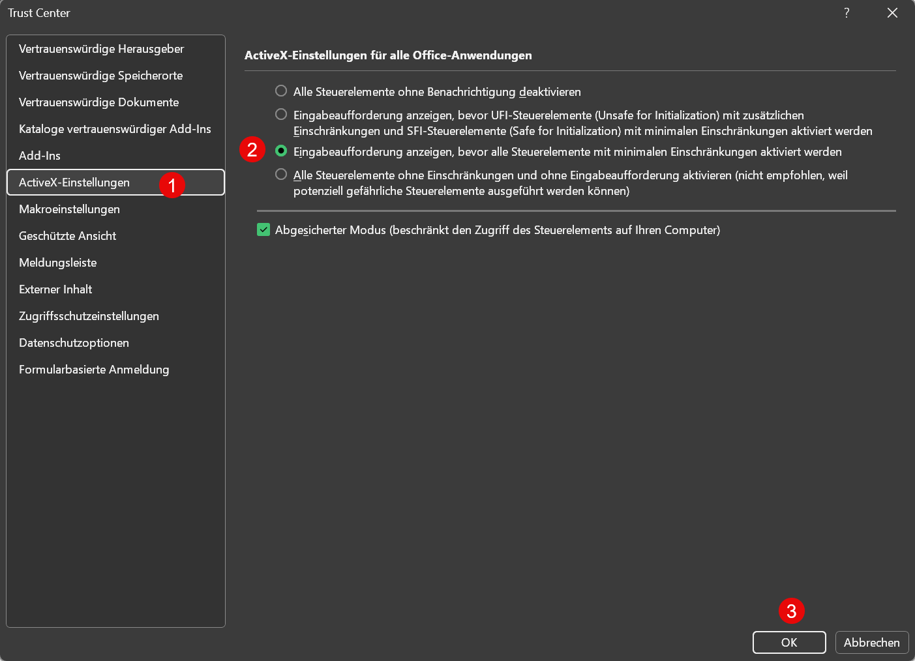Switch to Geschützte Ansicht settings
This screenshot has height=661, width=915.
click(x=115, y=236)
